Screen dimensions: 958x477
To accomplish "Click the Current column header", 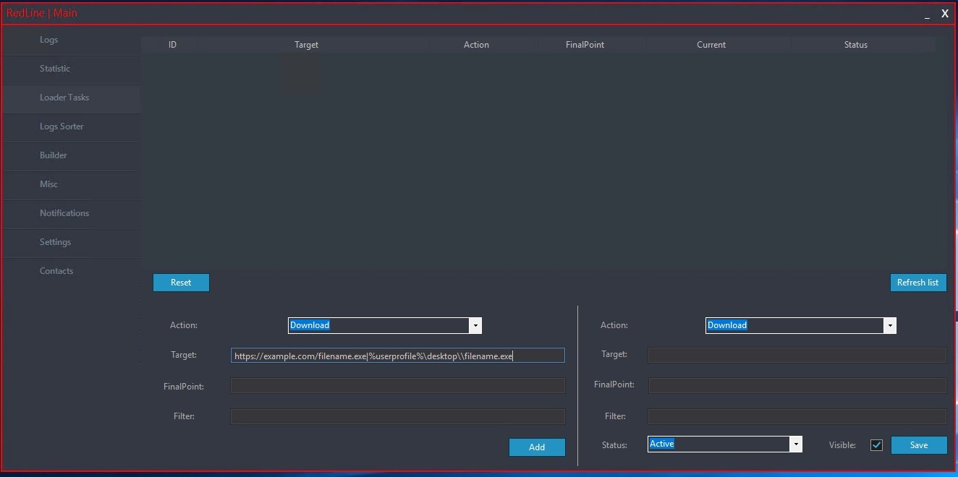I will [x=711, y=45].
